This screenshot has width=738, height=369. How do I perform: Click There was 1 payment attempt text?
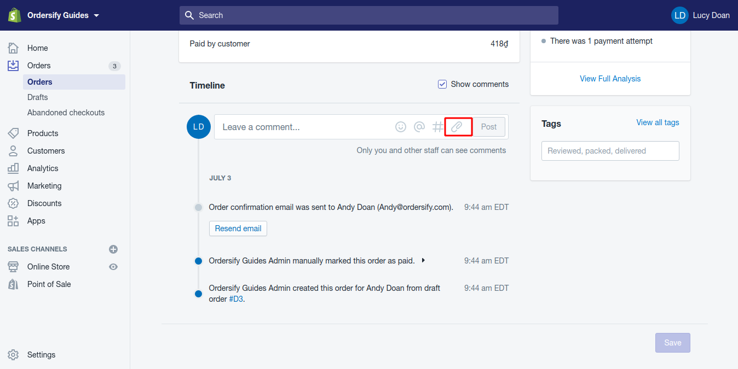601,41
